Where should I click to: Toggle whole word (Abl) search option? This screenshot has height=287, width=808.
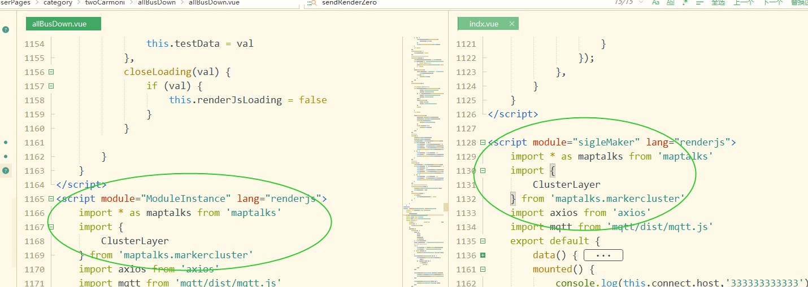click(x=671, y=2)
